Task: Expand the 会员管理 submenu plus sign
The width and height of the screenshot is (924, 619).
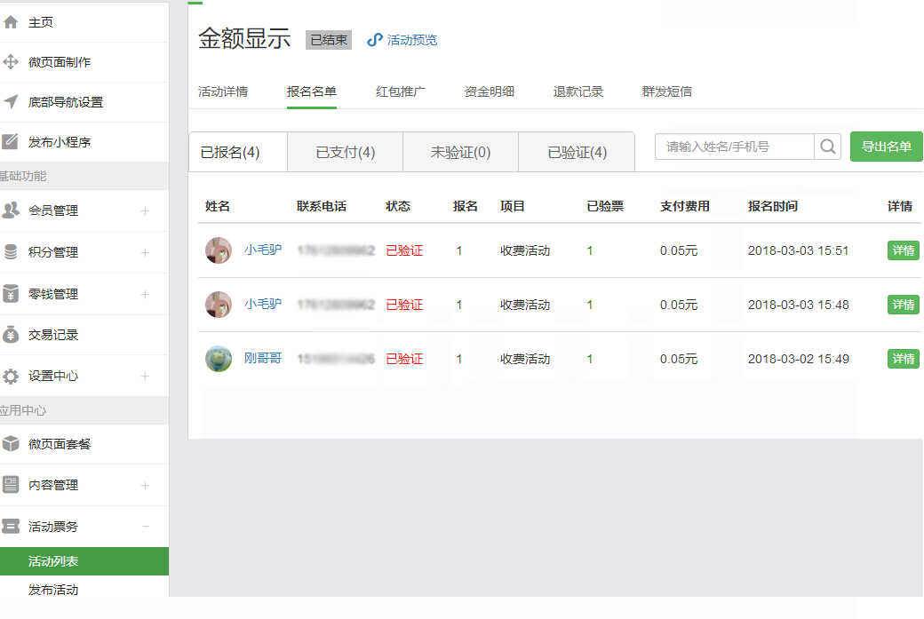Action: [145, 211]
